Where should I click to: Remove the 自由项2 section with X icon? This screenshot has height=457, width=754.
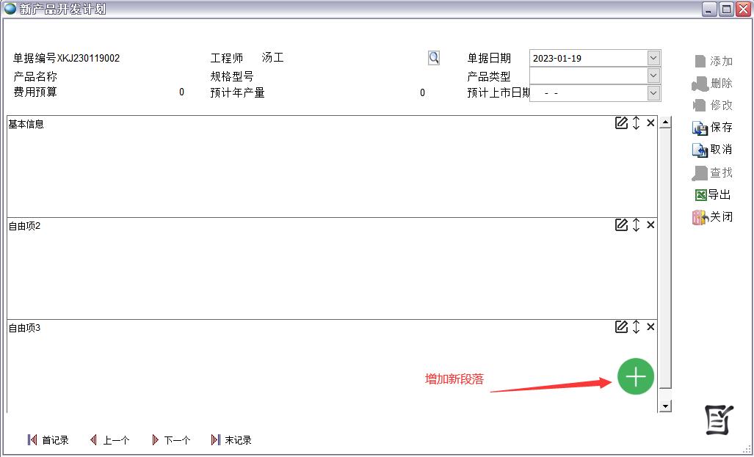650,225
